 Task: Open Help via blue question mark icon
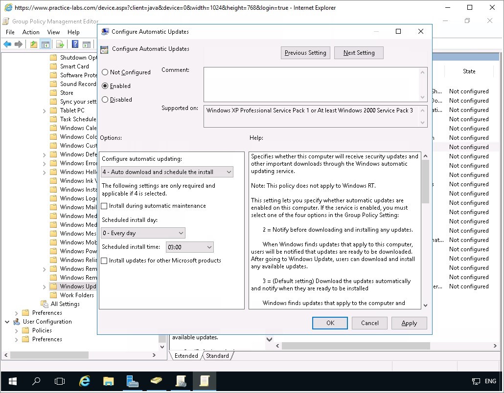pos(75,44)
